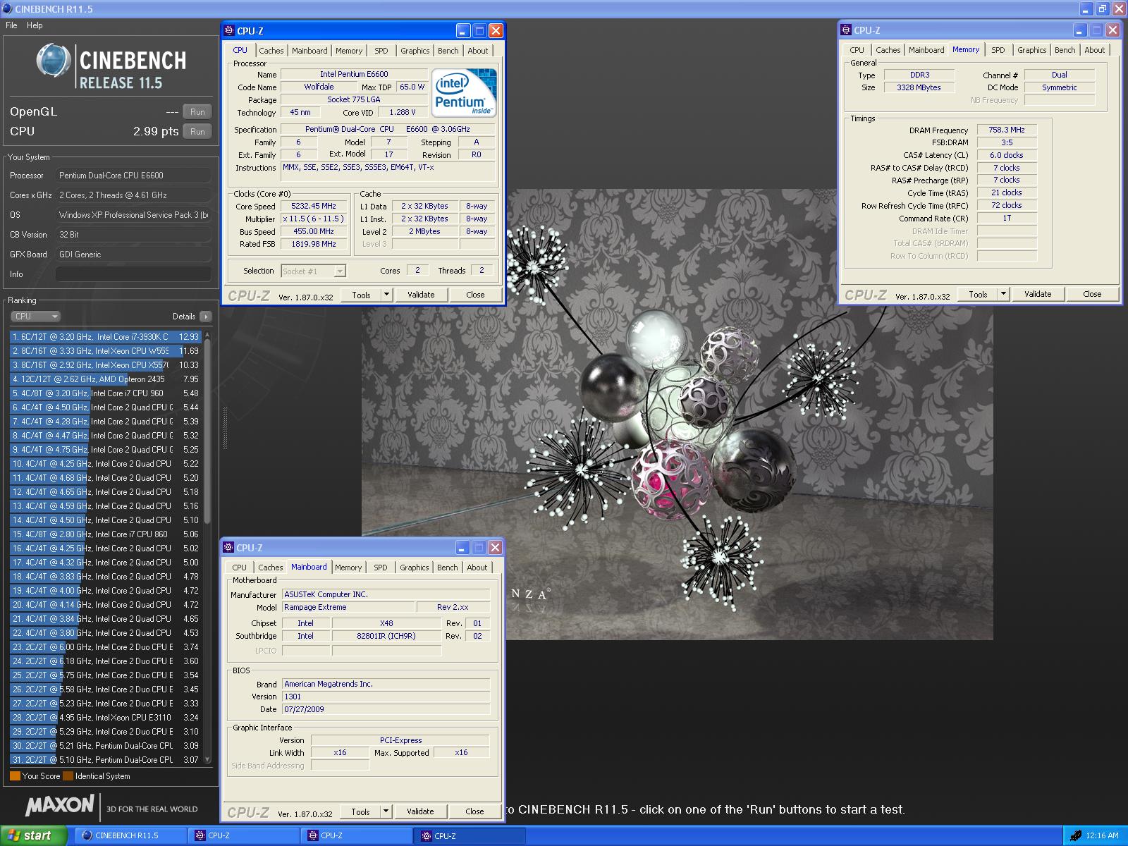The width and height of the screenshot is (1128, 846).
Task: Switch to Caches tab in top-center CPU-Z
Action: [271, 51]
